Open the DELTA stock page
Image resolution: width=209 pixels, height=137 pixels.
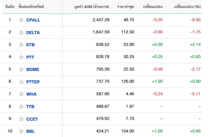coord(33,32)
